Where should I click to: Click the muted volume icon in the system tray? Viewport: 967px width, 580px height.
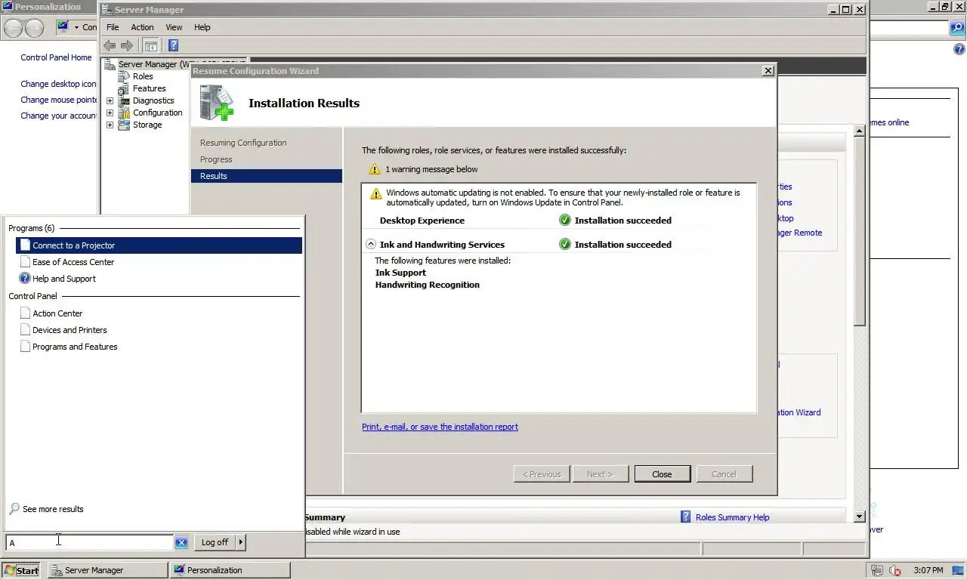pos(895,570)
